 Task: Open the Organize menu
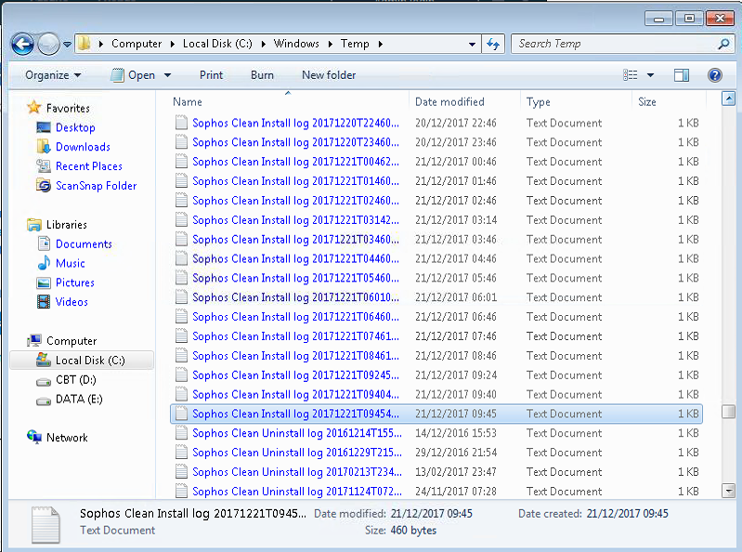coord(53,74)
